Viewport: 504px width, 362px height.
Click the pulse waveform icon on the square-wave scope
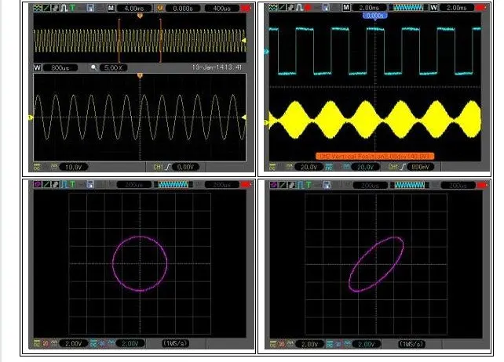300,7
